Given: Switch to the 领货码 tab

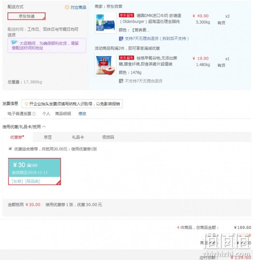Looking at the screenshot, I should pos(108,137).
